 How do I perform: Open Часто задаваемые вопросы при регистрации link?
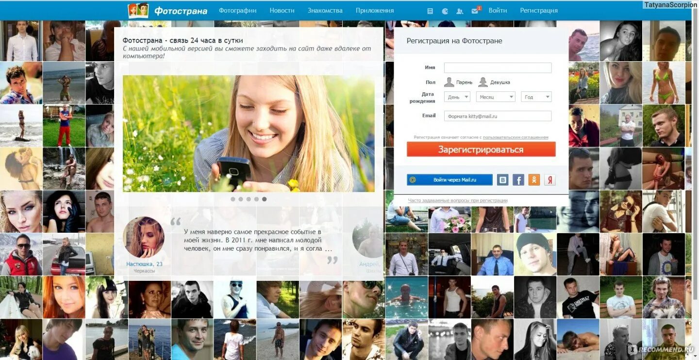coord(458,200)
